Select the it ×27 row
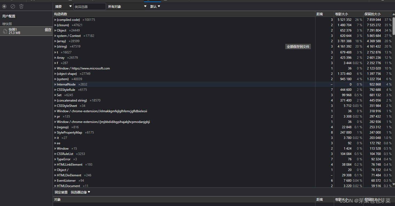The image size is (395, 206). tap(222, 138)
